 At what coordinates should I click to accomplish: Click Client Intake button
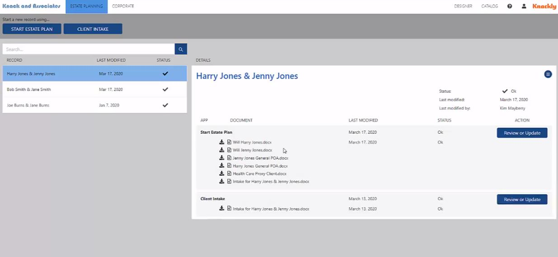coord(93,29)
